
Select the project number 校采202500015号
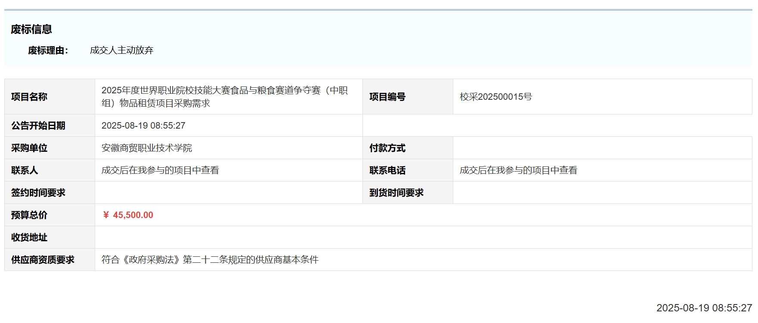pos(495,97)
